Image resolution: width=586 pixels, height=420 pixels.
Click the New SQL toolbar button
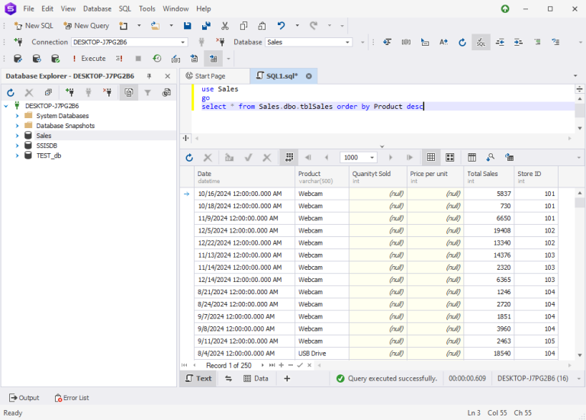(34, 26)
